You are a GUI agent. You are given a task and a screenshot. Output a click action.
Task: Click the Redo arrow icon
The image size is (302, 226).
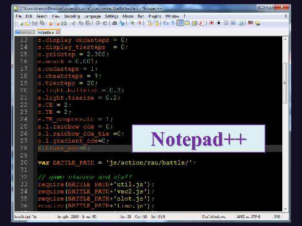(x=105, y=23)
